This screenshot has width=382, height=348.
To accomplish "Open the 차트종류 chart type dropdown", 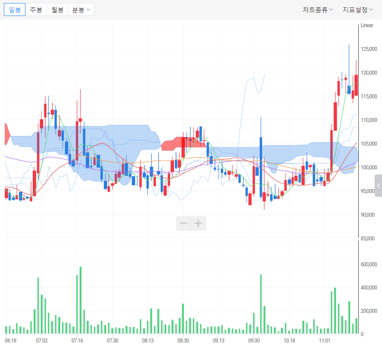I will tap(317, 10).
